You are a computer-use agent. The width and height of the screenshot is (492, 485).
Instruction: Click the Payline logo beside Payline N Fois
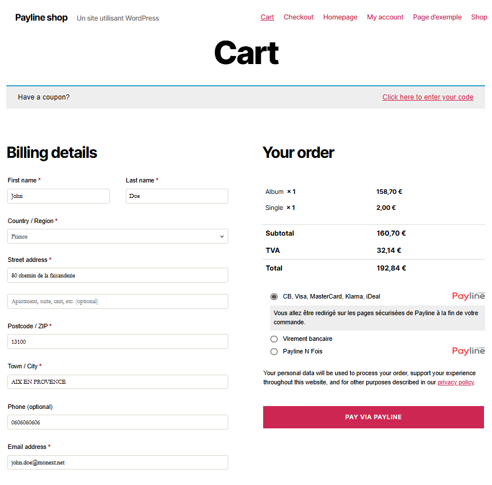(469, 351)
